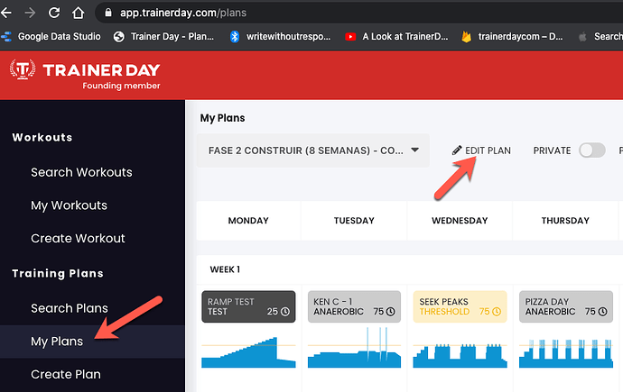Select Create Workout in sidebar
This screenshot has width=623, height=392.
click(x=78, y=238)
